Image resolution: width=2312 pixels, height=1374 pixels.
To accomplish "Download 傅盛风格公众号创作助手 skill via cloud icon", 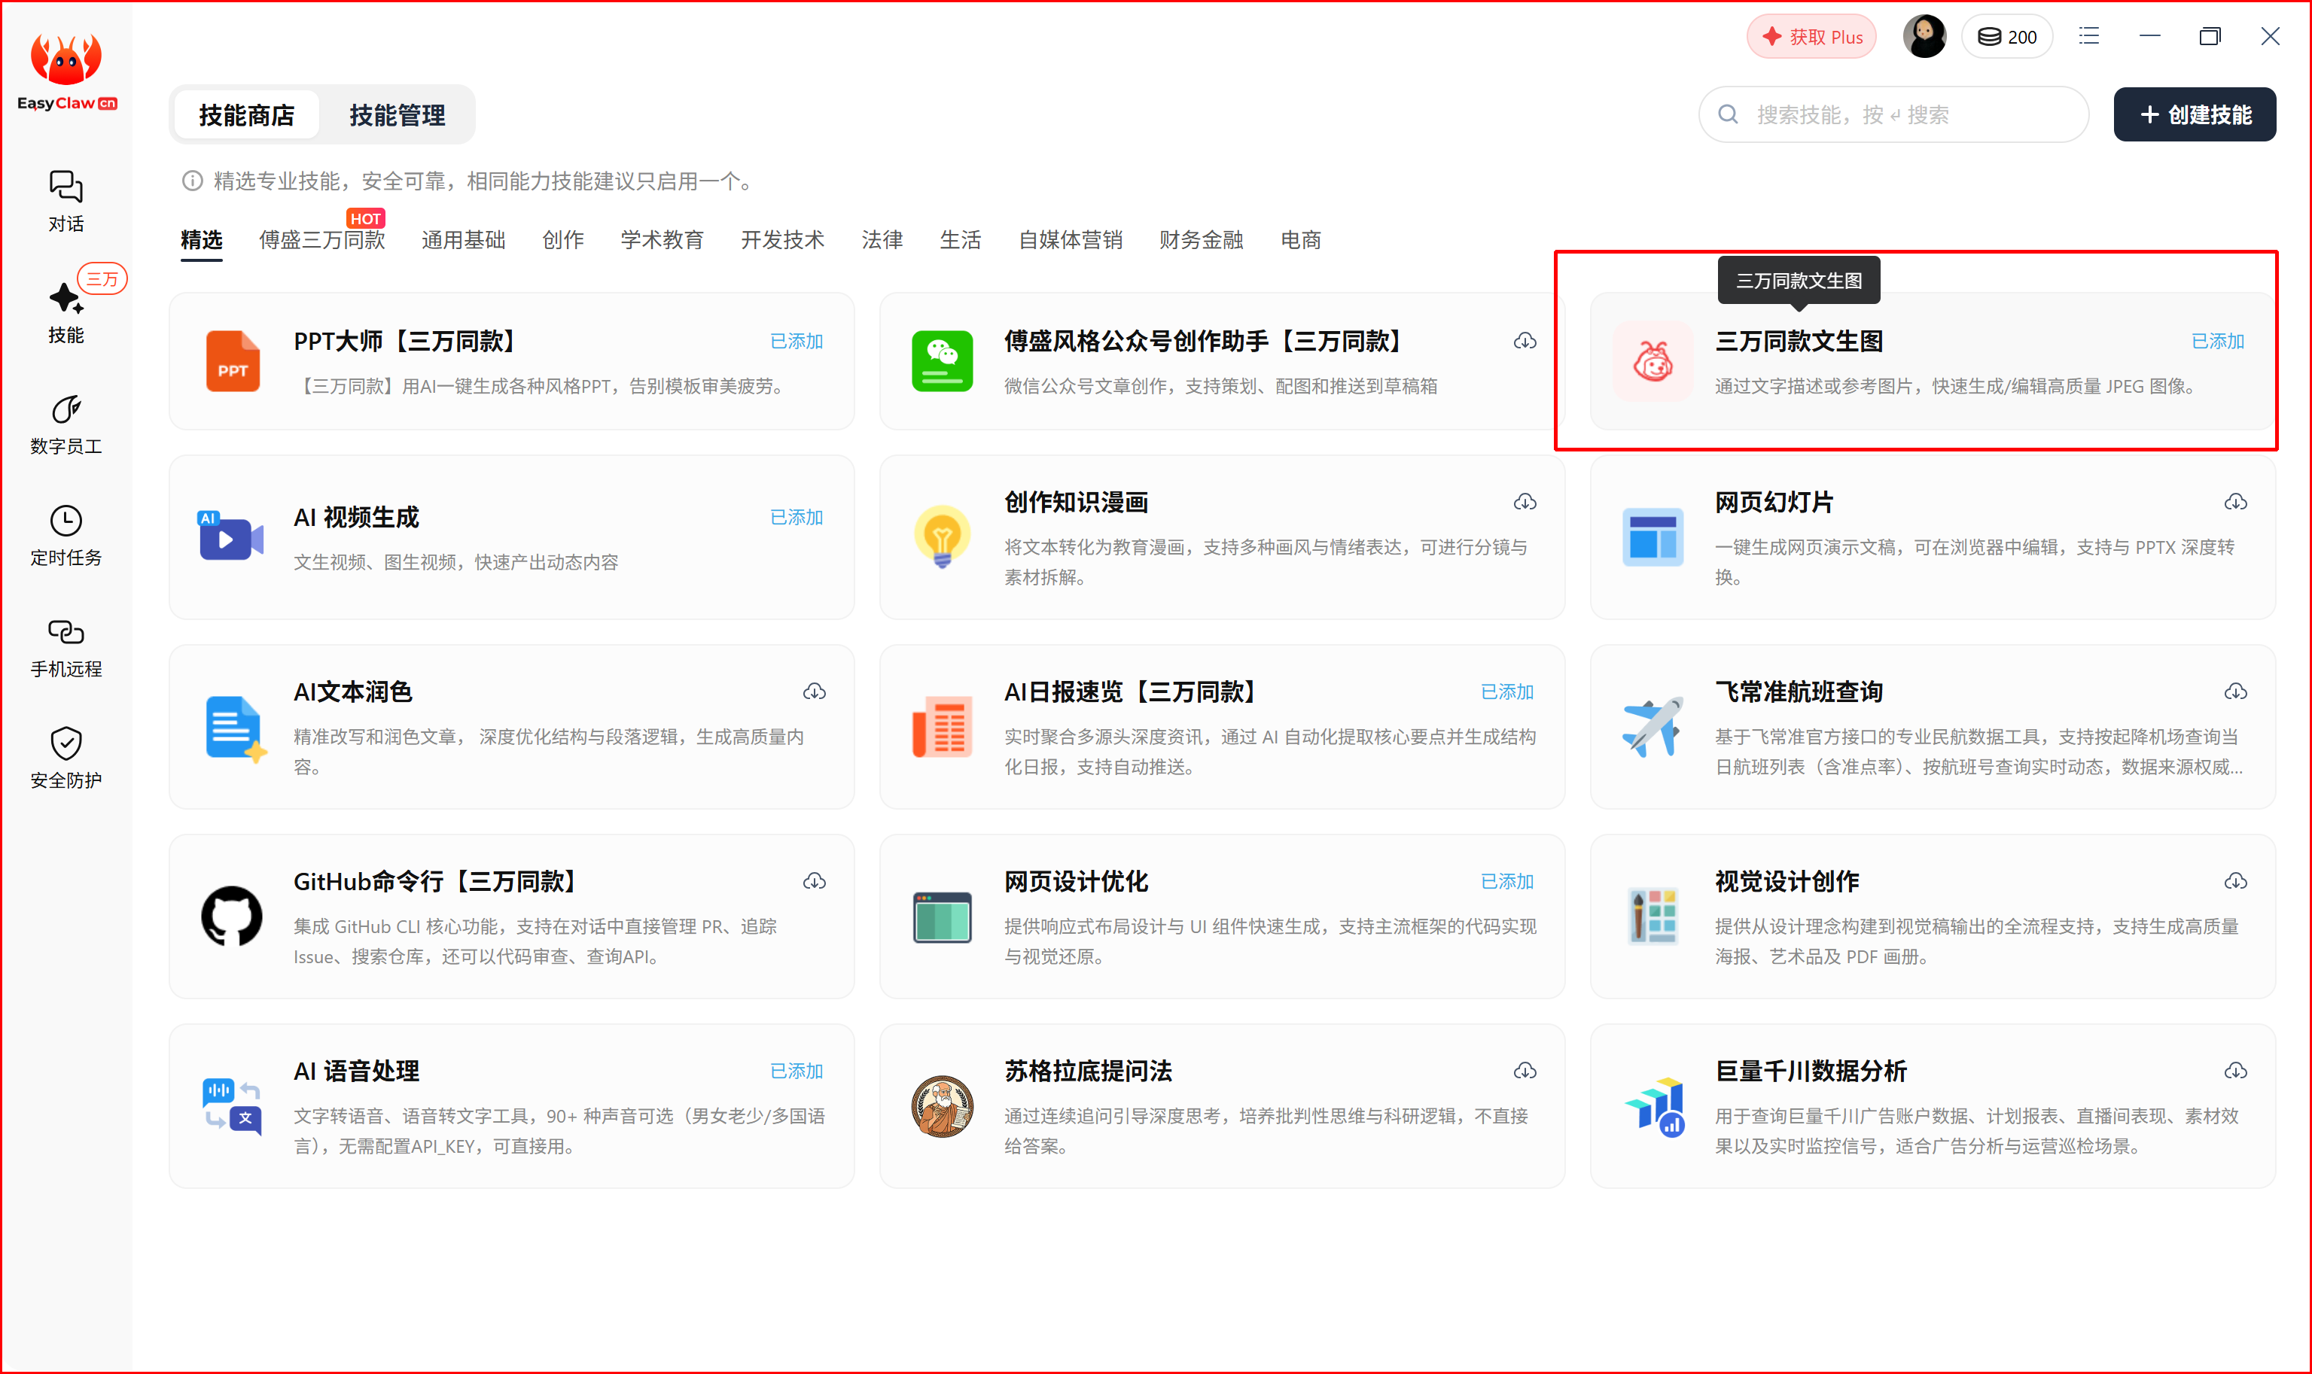I will [x=1525, y=342].
